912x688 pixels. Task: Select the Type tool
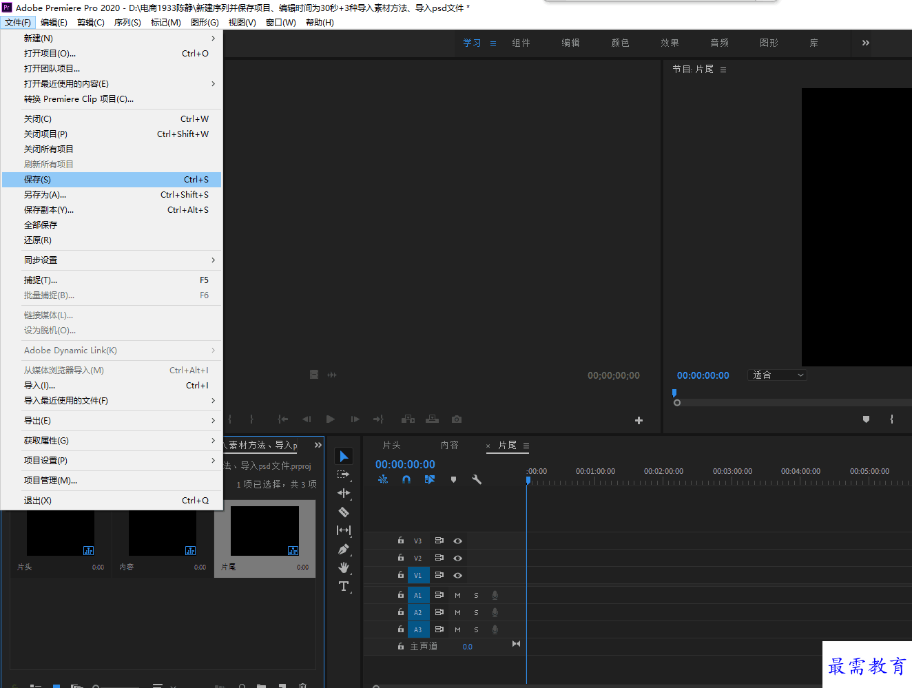[344, 586]
